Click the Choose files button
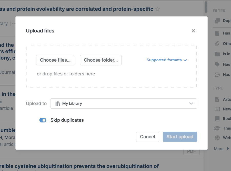Viewport: 231px width, 171px height. point(55,60)
